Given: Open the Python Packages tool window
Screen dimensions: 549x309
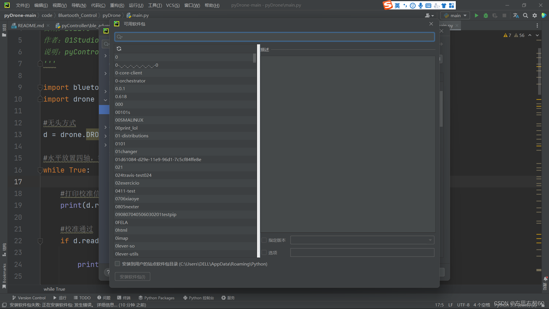Looking at the screenshot, I should (x=156, y=298).
